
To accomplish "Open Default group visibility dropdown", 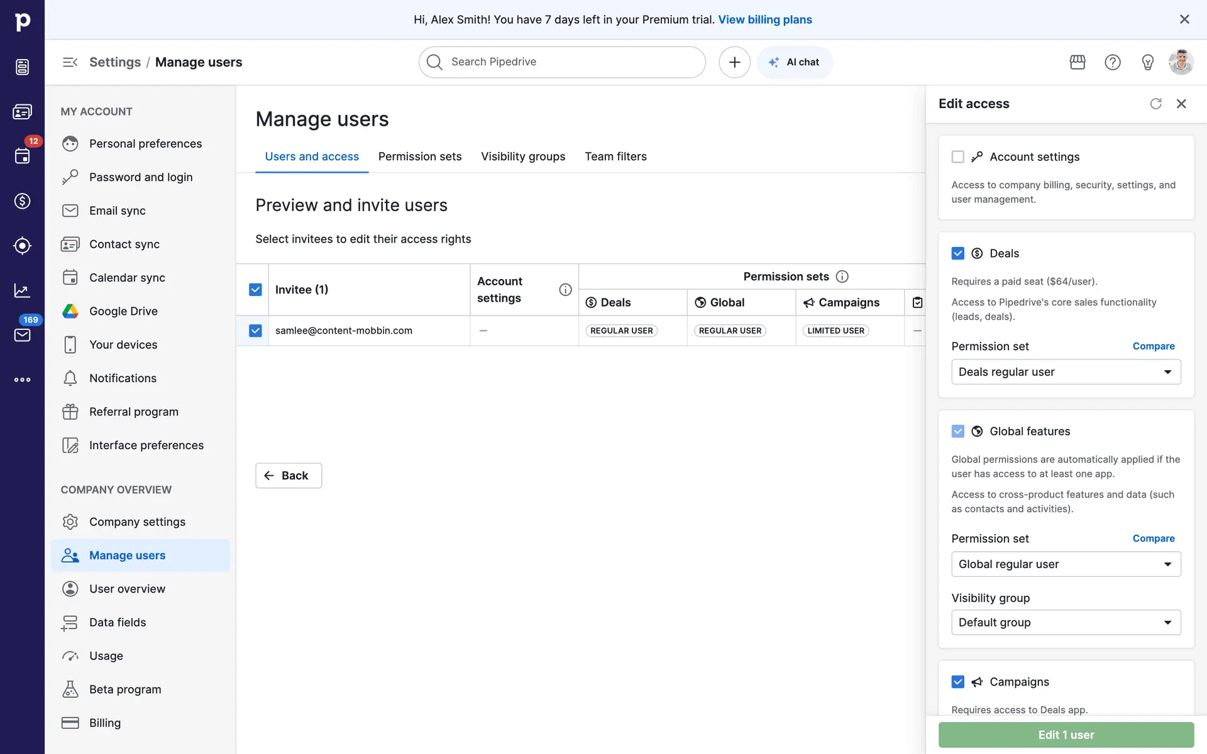I will click(x=1066, y=623).
